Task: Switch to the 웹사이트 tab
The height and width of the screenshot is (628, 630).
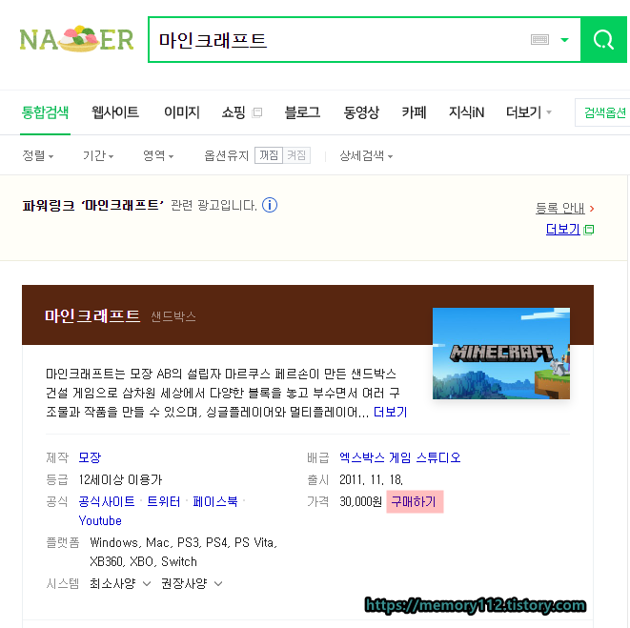Action: coord(115,112)
